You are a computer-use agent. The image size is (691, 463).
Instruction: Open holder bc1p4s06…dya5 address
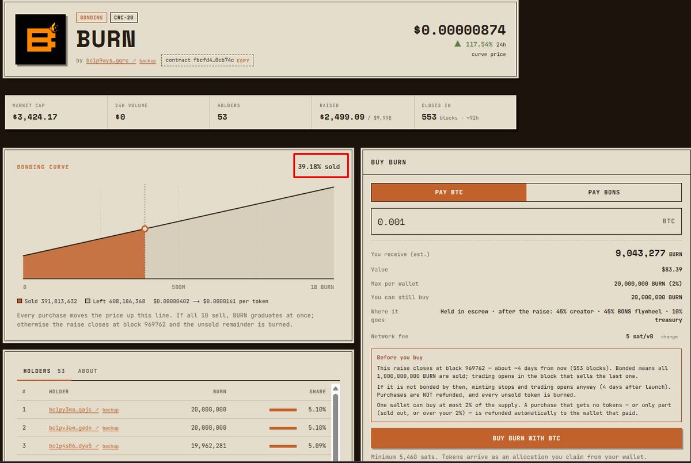[74, 446]
